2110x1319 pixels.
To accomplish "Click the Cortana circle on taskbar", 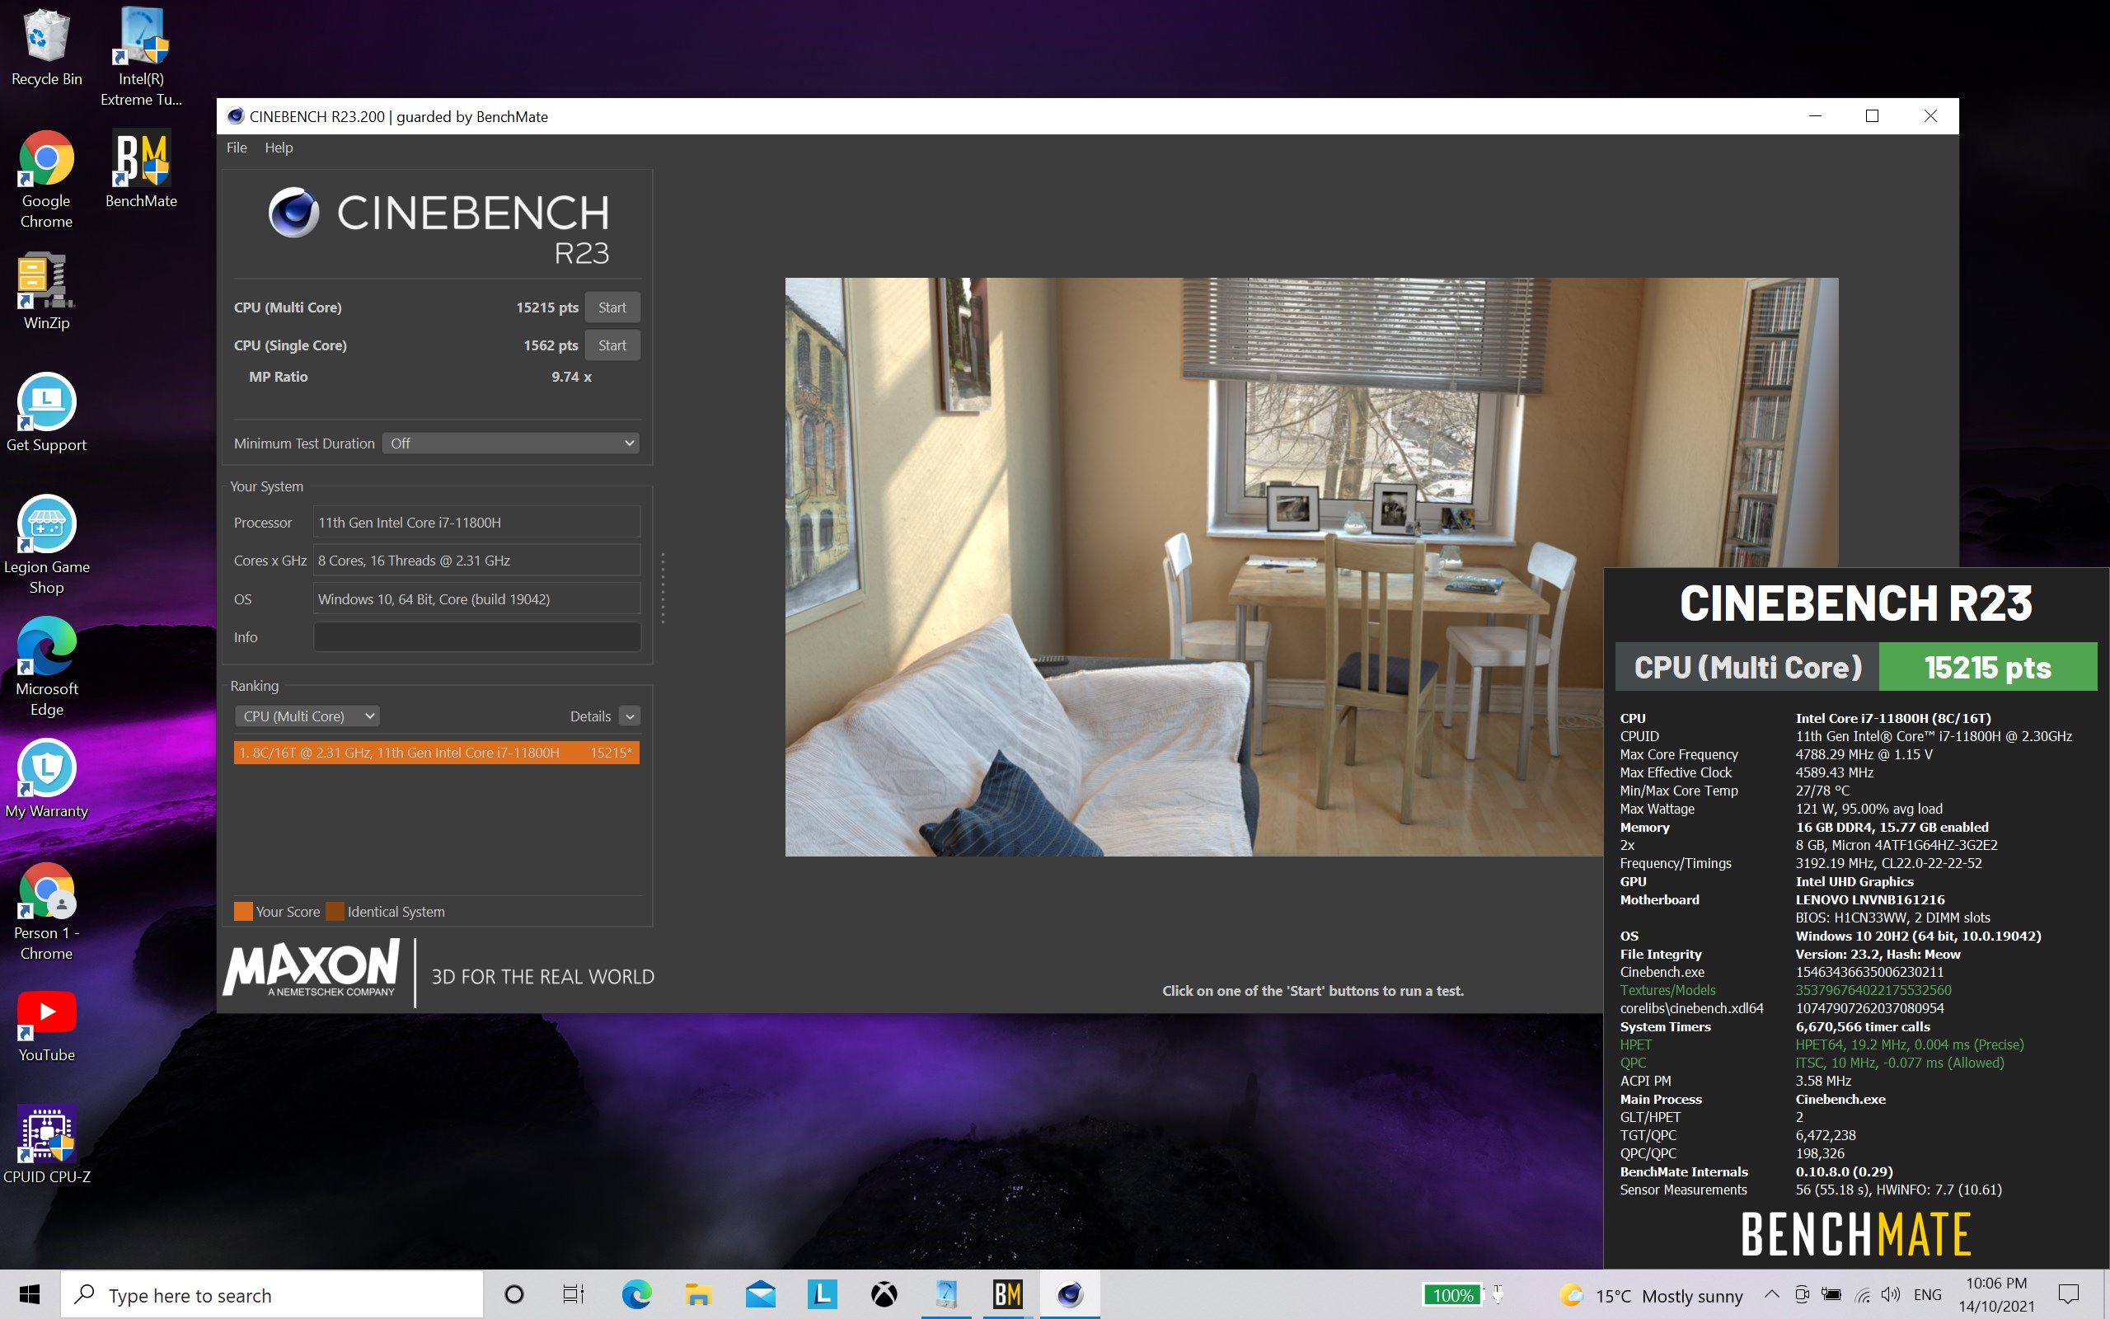I will (514, 1294).
